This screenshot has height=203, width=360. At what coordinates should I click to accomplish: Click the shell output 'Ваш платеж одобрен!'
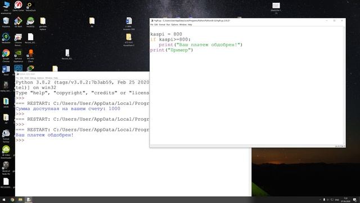pos(44,135)
